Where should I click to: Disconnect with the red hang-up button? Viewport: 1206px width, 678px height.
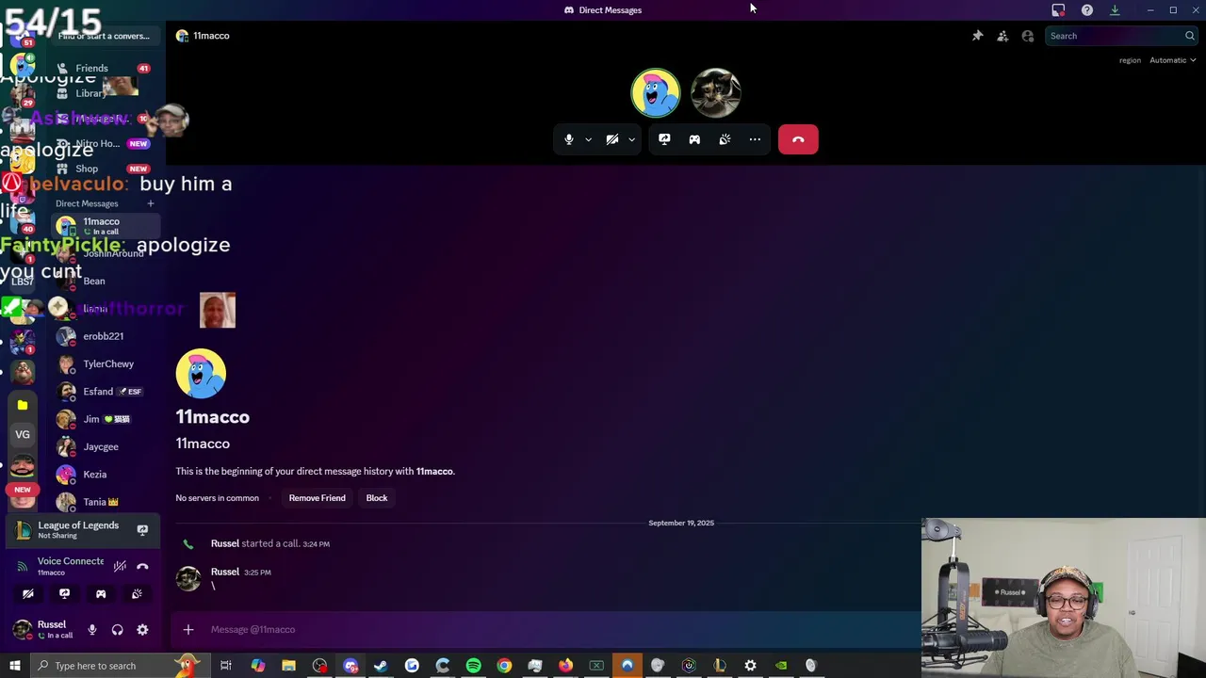tap(798, 139)
